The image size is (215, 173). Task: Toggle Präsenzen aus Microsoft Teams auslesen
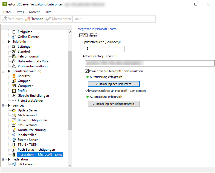pos(87,71)
